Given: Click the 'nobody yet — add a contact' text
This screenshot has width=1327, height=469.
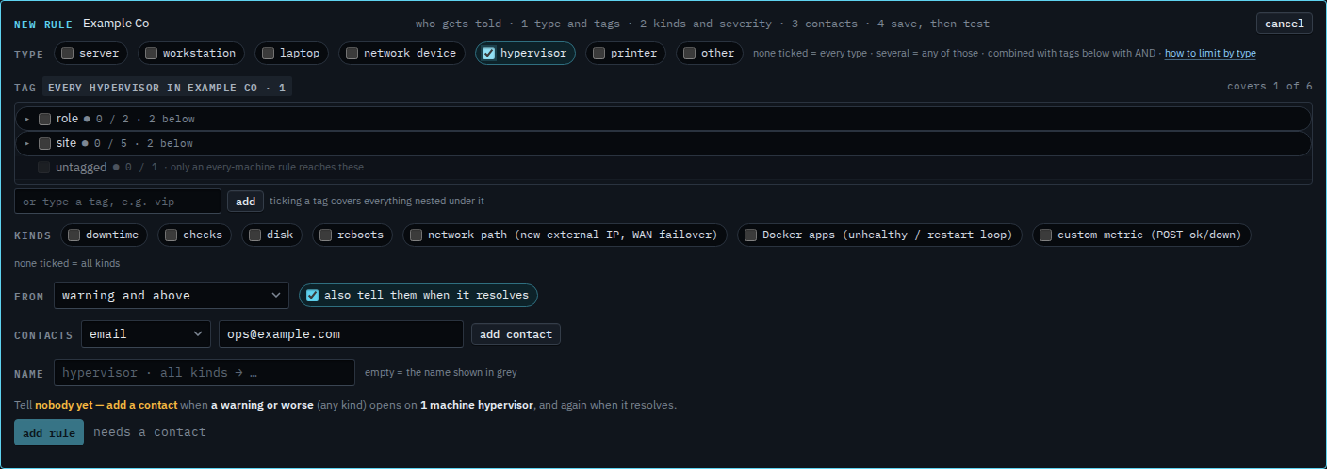Looking at the screenshot, I should [106, 405].
